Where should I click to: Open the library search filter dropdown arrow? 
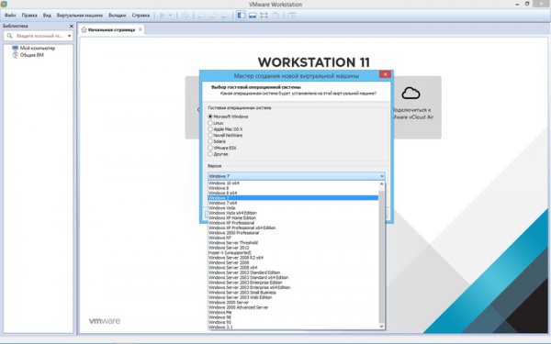(69, 36)
